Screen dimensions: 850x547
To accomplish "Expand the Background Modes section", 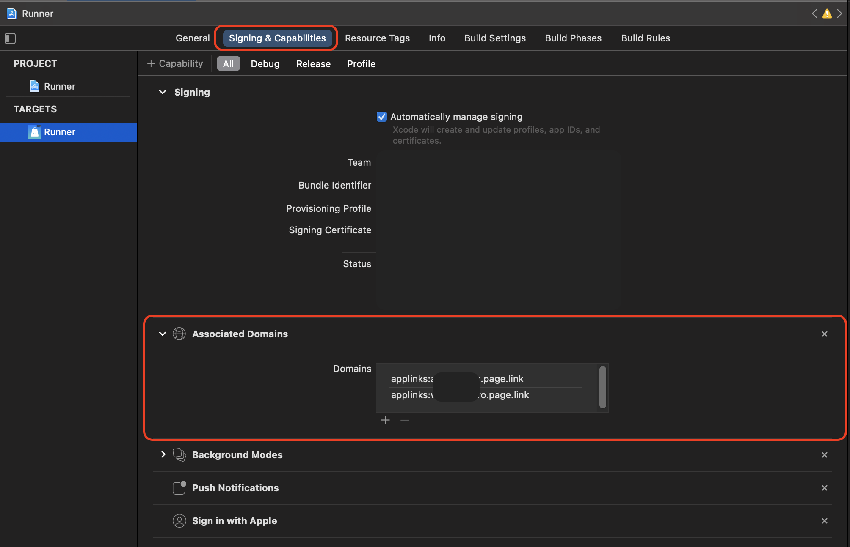I will [x=163, y=454].
